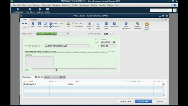Click the Save & New button

click(143, 101)
